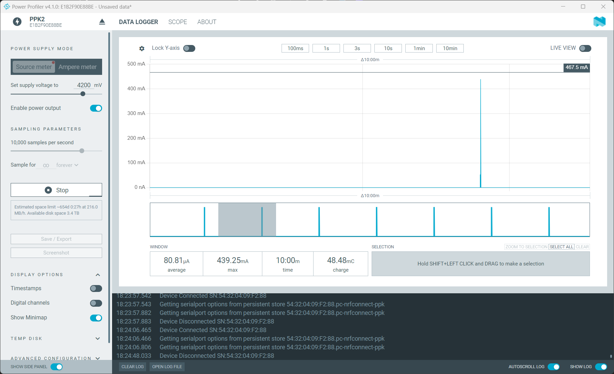This screenshot has width=614, height=374.
Task: Turn off the Show Minimap toggle
Action: pos(96,318)
